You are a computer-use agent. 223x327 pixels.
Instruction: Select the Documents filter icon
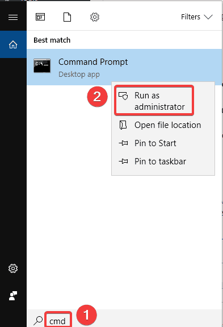pos(67,17)
